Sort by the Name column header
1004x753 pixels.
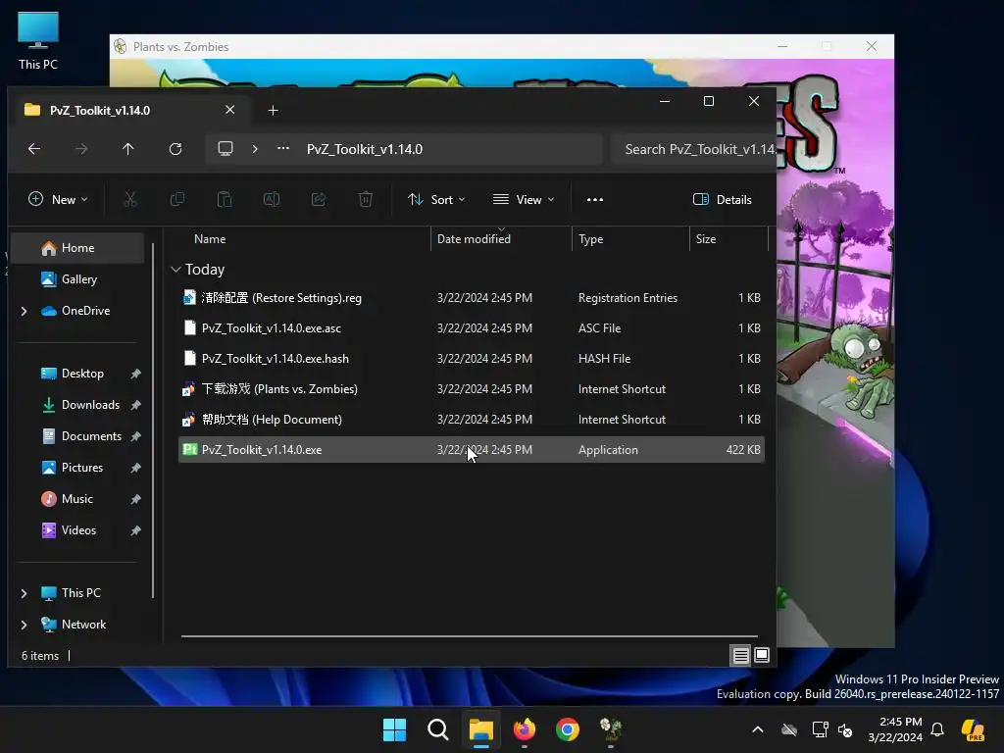pos(210,239)
